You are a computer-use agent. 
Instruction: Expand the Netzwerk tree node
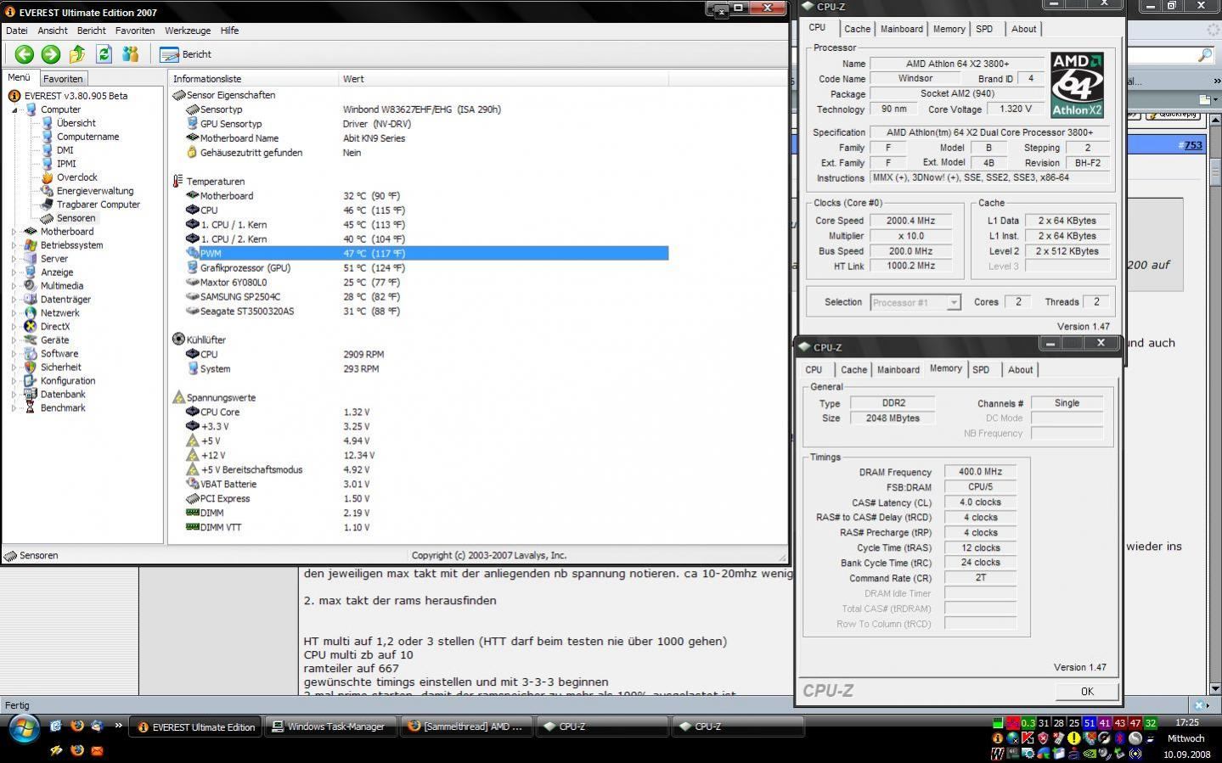[14, 313]
